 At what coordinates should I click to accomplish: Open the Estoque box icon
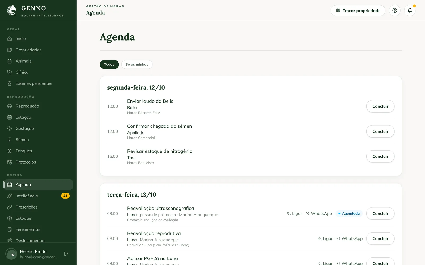[x=10, y=218]
